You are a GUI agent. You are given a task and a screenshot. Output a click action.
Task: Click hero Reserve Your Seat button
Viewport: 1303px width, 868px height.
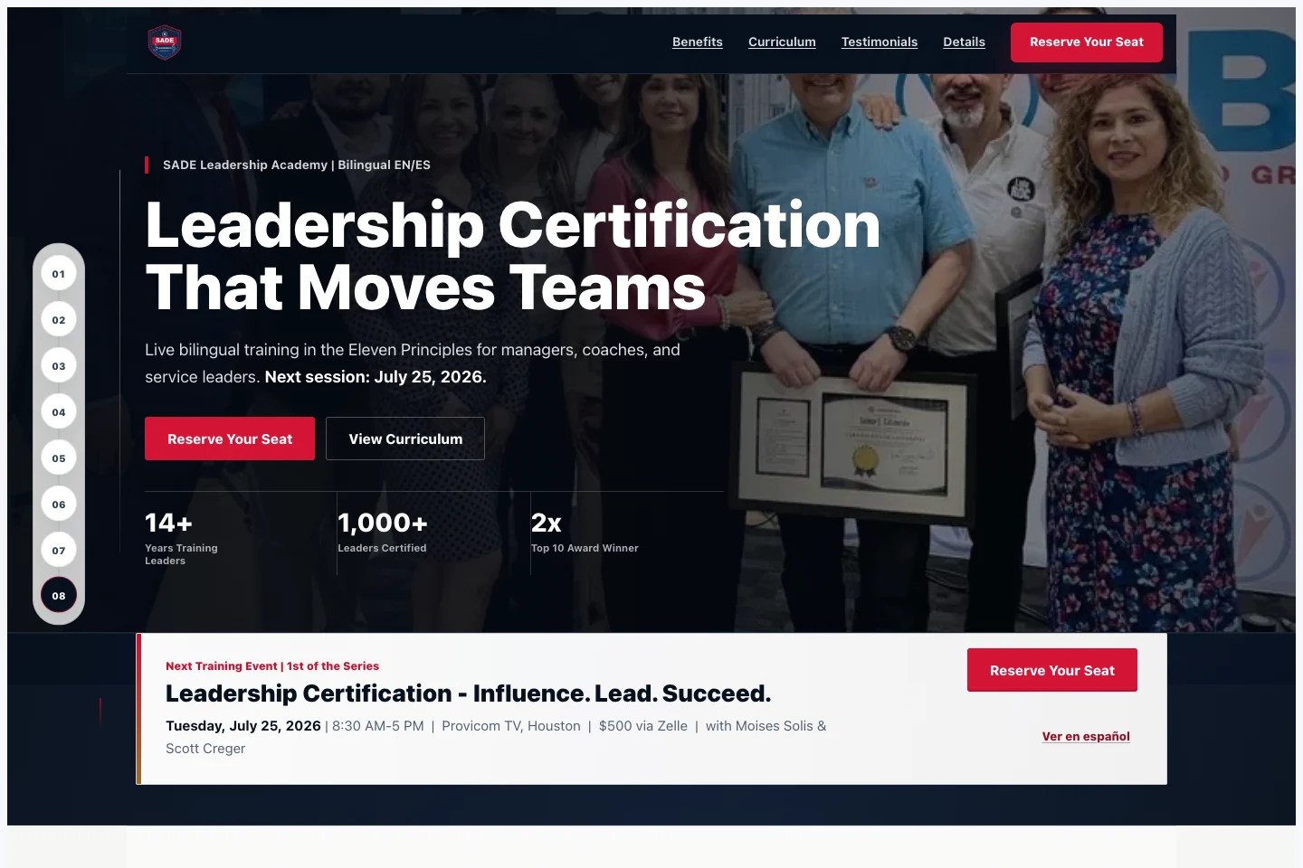tap(230, 439)
